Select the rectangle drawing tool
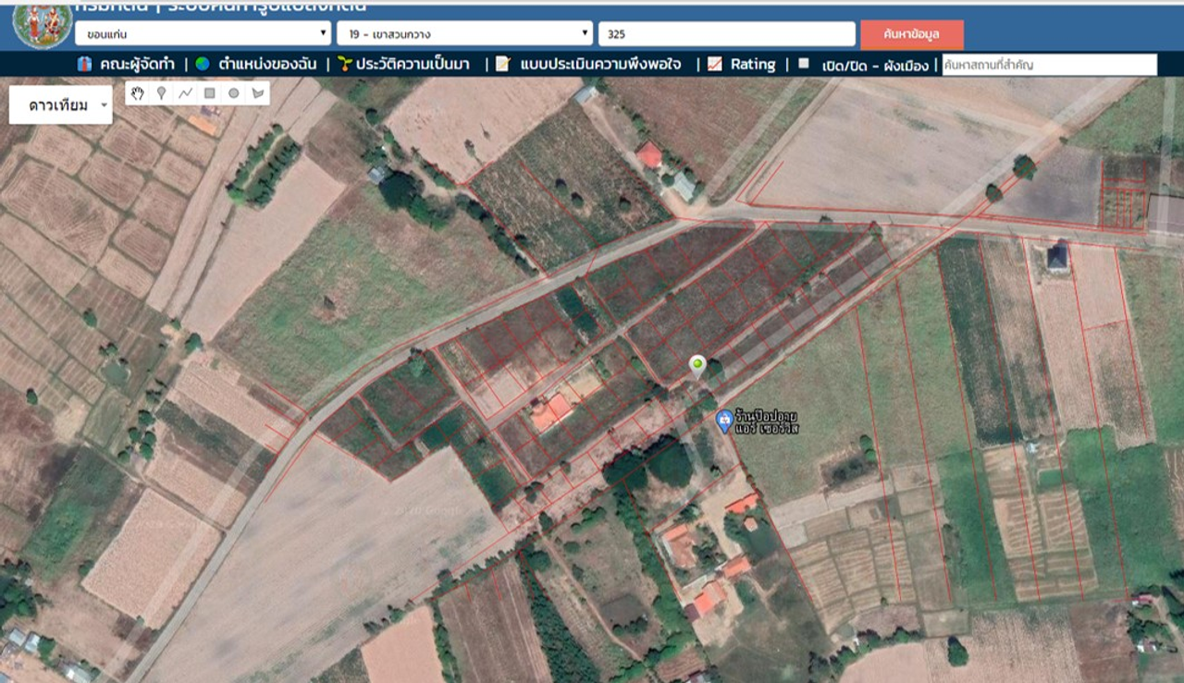 pyautogui.click(x=210, y=93)
